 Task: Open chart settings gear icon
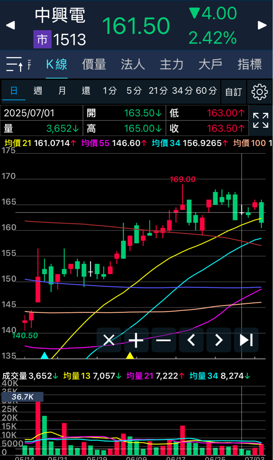[x=260, y=92]
